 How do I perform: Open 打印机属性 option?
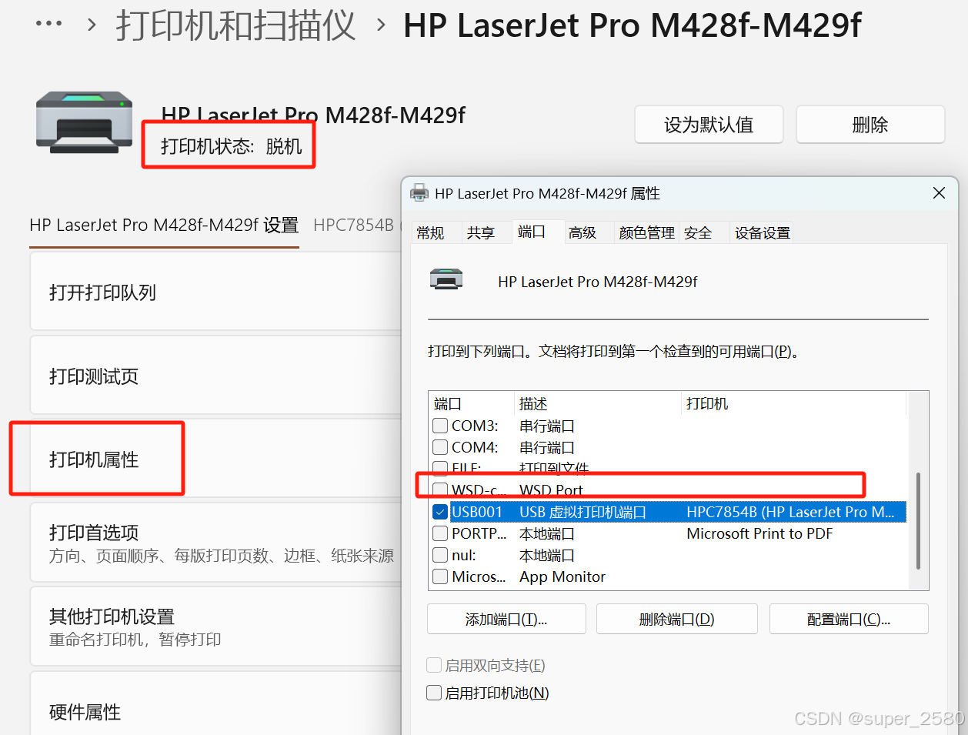(215, 459)
